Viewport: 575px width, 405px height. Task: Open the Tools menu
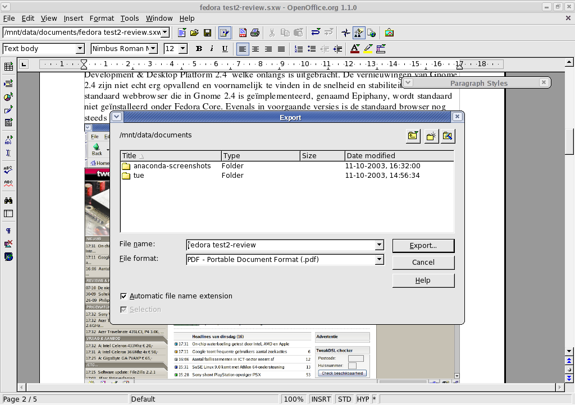[x=130, y=19]
